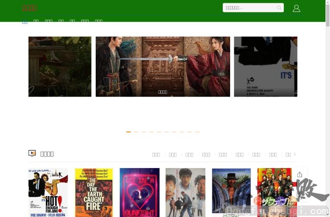Open "The Day the Earth Caught Fire" poster
The width and height of the screenshot is (330, 217).
[x=94, y=192]
